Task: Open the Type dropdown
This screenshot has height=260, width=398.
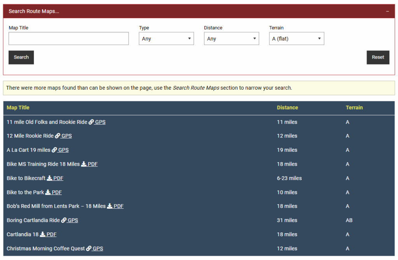Action: [x=166, y=39]
